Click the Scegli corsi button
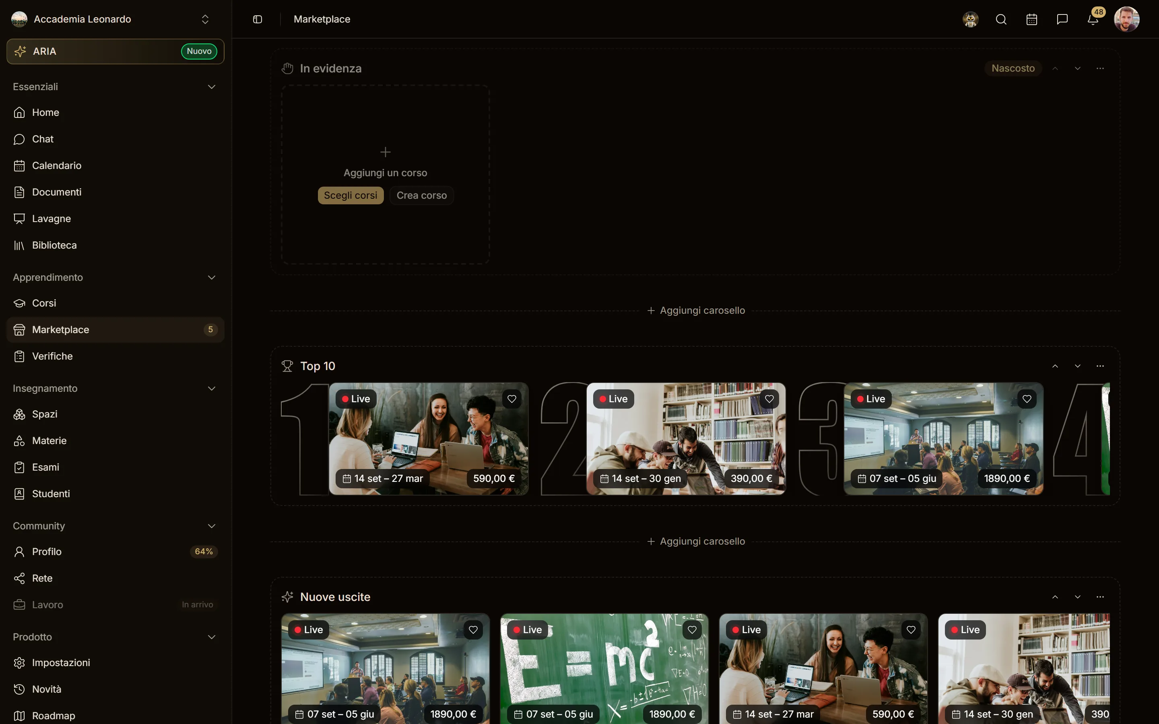 (x=351, y=195)
